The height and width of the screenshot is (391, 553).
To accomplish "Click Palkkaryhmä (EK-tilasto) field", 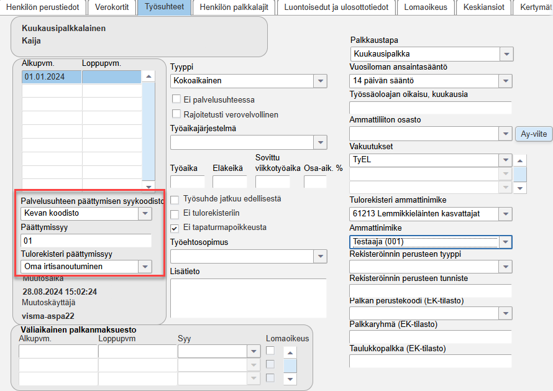I will coord(430,337).
